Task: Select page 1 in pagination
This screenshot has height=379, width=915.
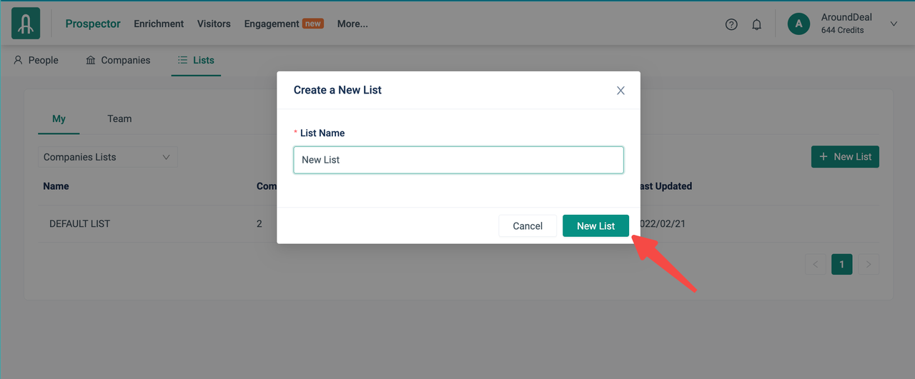Action: click(841, 264)
